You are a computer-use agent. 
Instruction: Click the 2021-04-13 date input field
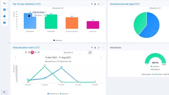[76, 53]
